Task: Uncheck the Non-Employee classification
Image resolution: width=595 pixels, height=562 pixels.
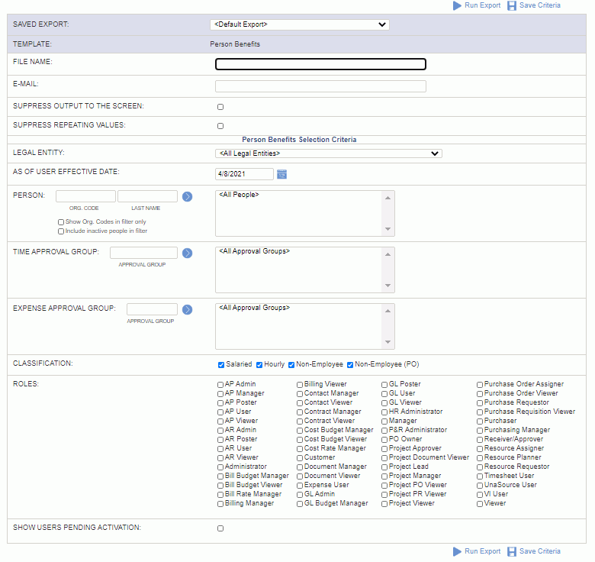Action: [291, 365]
